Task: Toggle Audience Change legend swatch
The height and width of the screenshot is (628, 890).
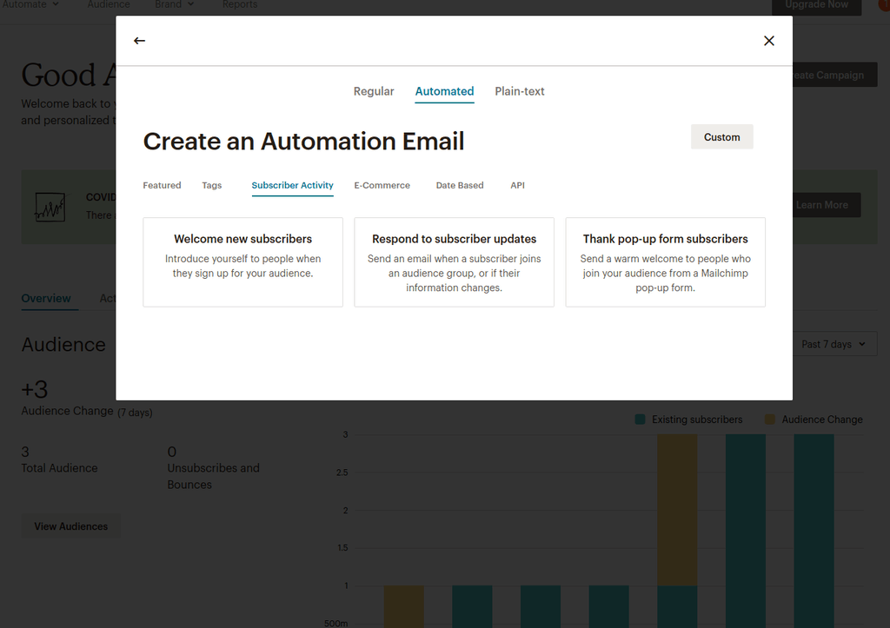Action: [x=770, y=420]
